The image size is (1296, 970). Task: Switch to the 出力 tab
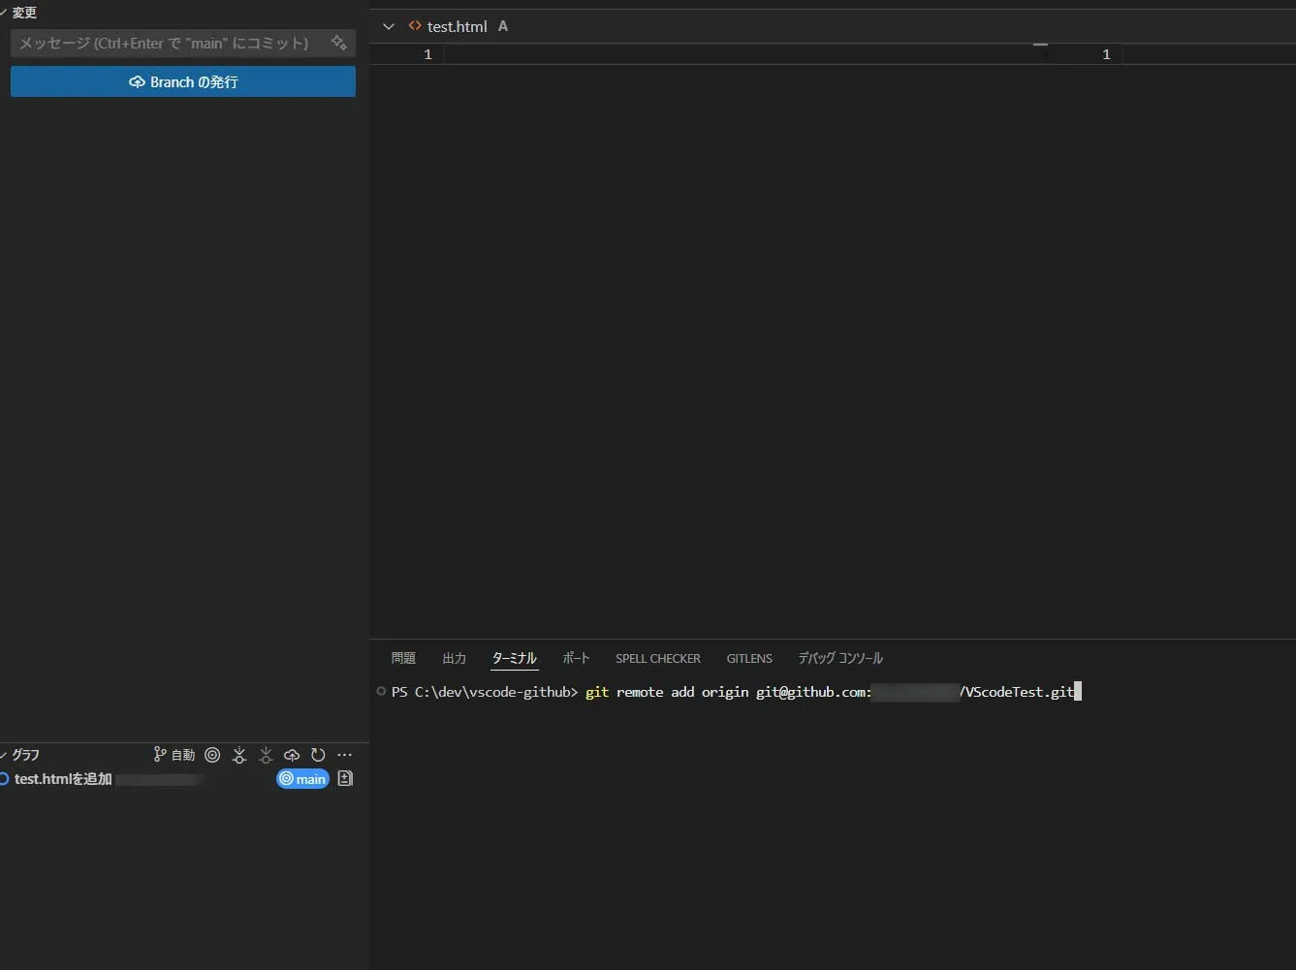454,658
